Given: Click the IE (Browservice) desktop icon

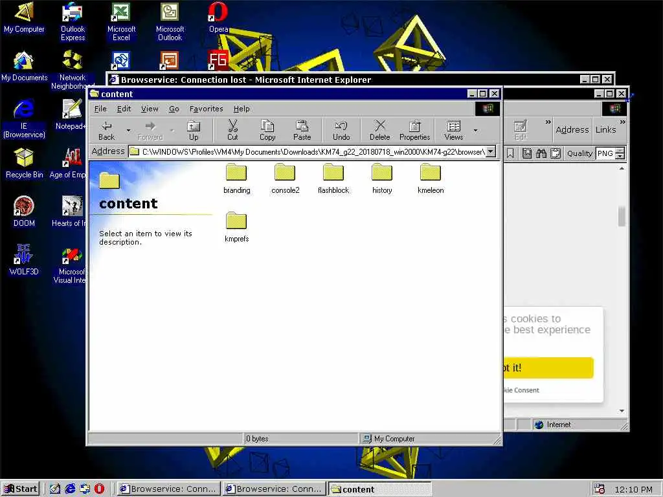Looking at the screenshot, I should coord(24,118).
